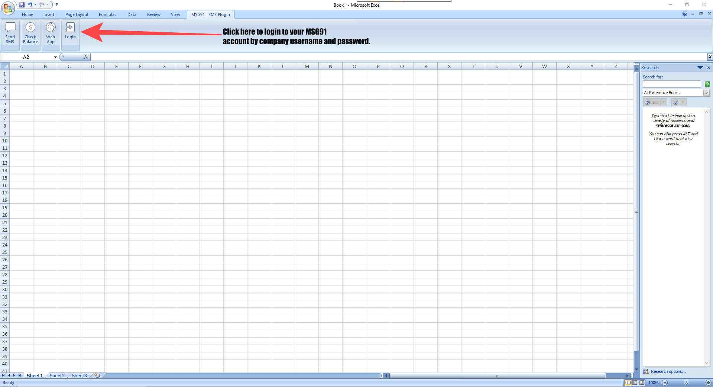Viewport: 713px width, 387px height.
Task: Expand the formula bar
Action: (x=710, y=57)
